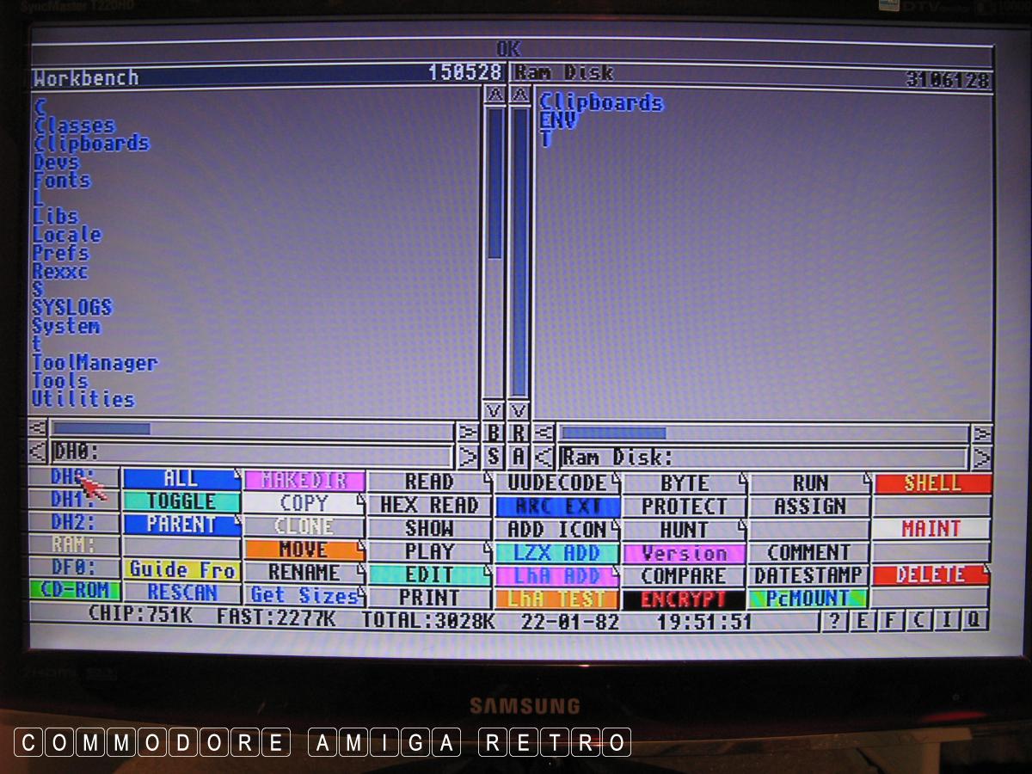Click the '?' help button in status bar
This screenshot has height=774, width=1032.
tap(832, 620)
